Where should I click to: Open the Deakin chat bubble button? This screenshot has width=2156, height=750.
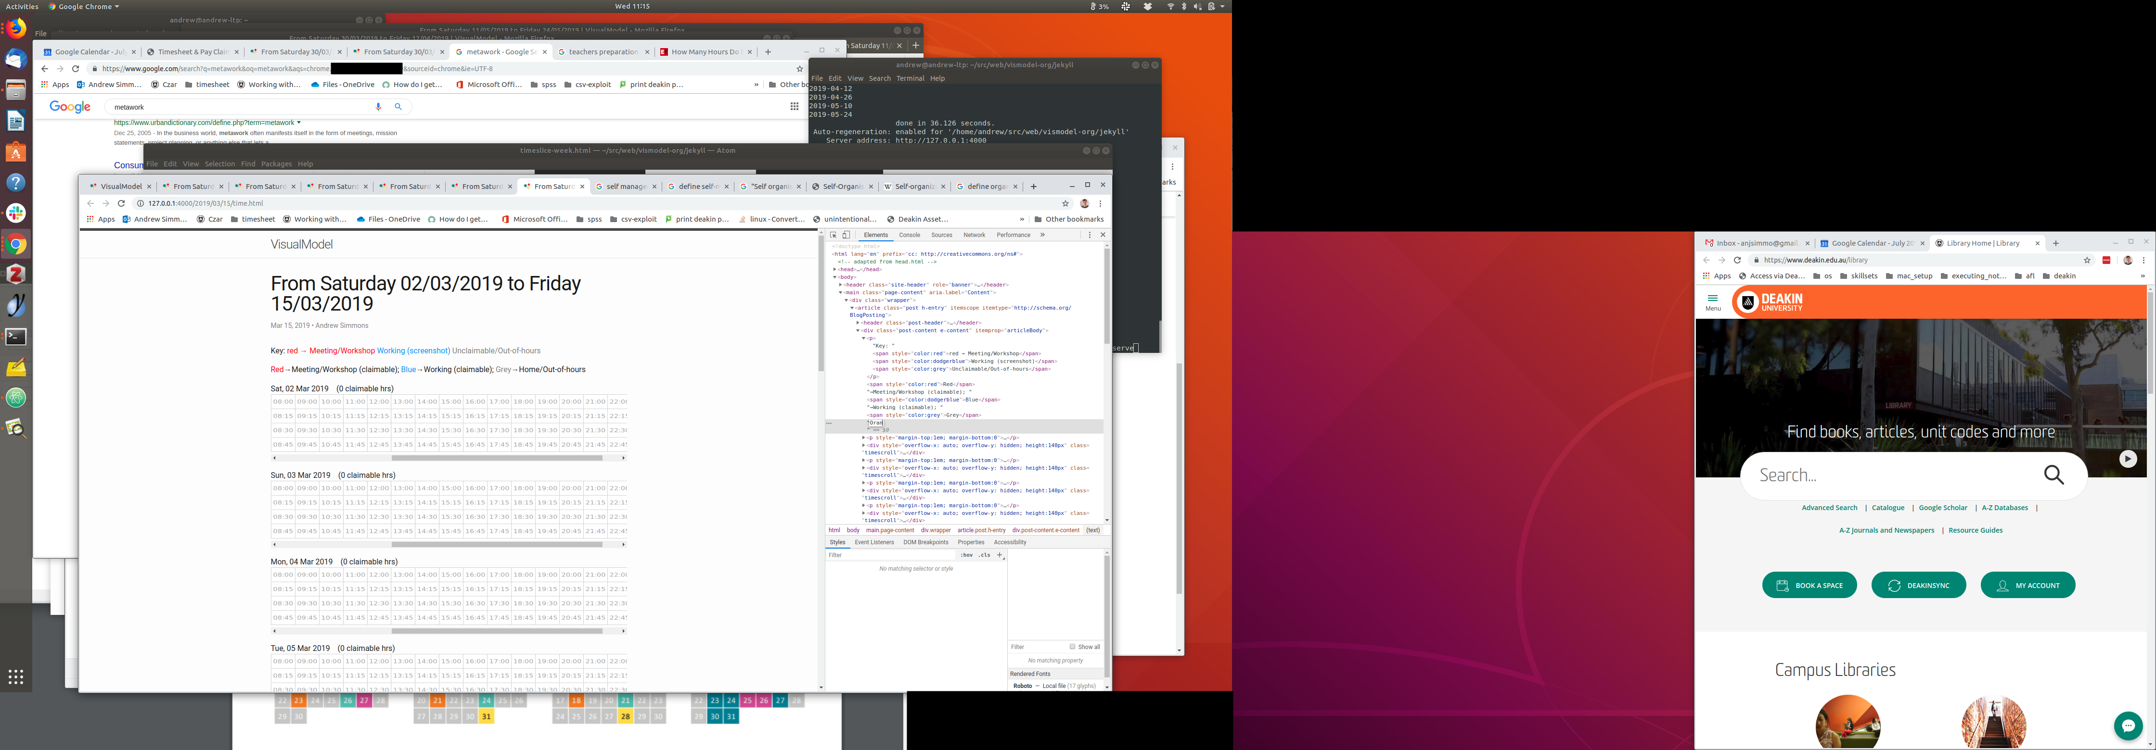tap(2128, 725)
